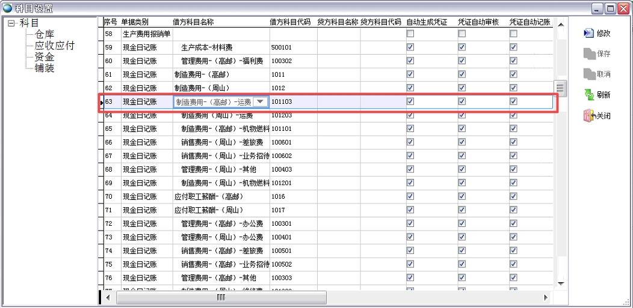Click the 借方科目代码 column header
The height and width of the screenshot is (308, 633).
[x=291, y=22]
